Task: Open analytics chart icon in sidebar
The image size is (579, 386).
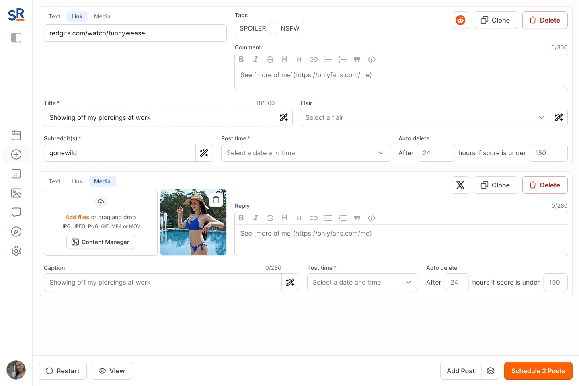Action: click(16, 174)
